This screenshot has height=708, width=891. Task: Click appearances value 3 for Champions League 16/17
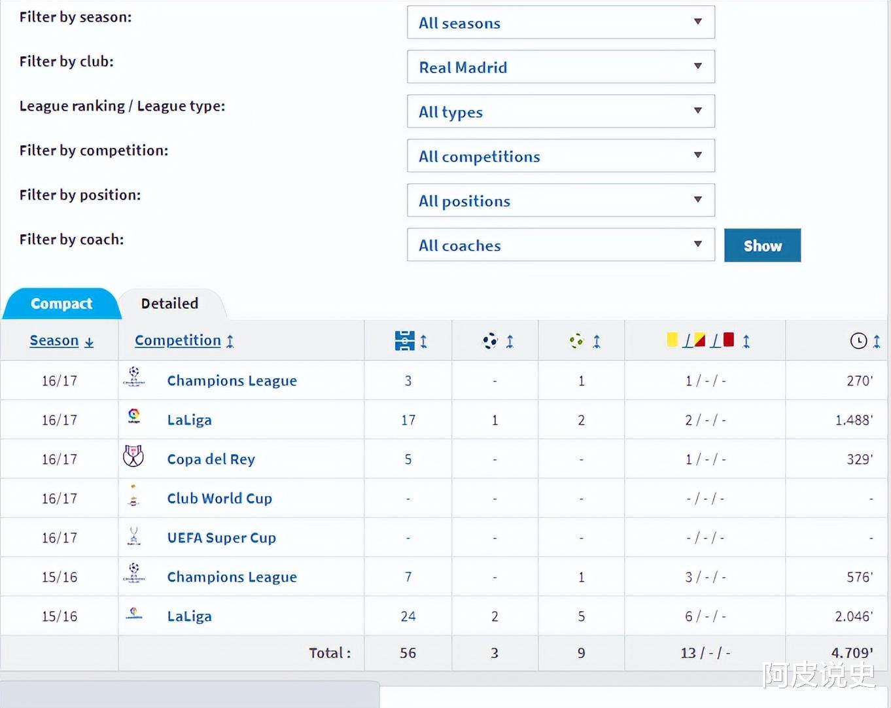click(408, 381)
